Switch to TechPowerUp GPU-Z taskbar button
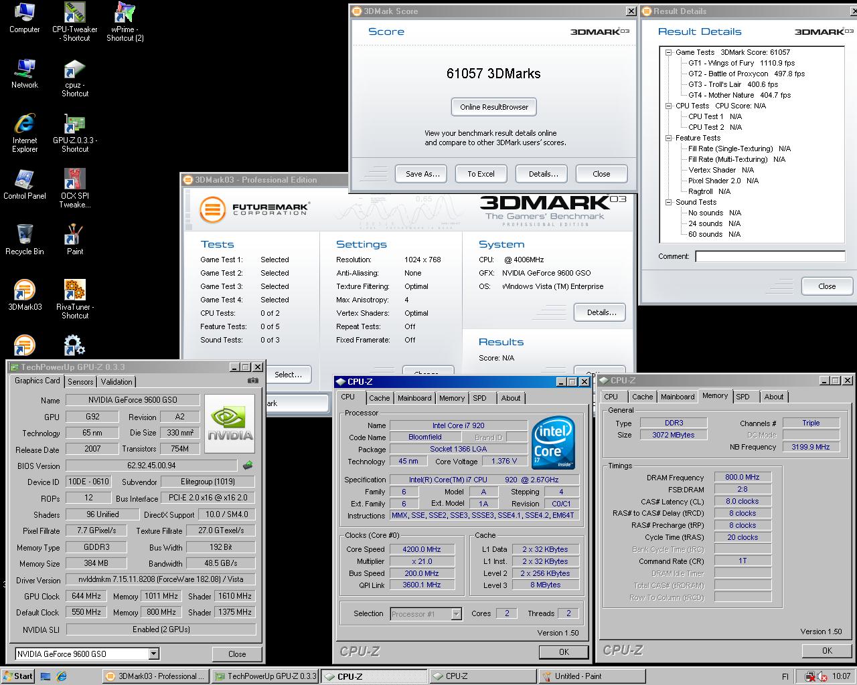The height and width of the screenshot is (685, 857). (265, 676)
